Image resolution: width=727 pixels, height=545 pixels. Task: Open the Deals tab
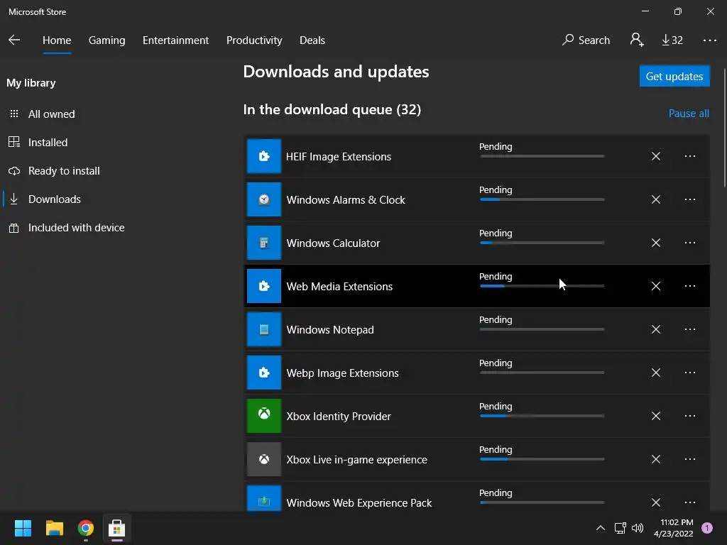(312, 40)
